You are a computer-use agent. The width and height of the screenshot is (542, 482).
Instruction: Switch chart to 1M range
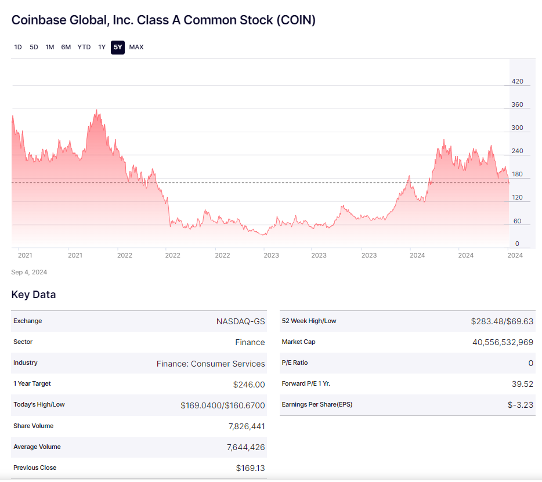tap(50, 47)
